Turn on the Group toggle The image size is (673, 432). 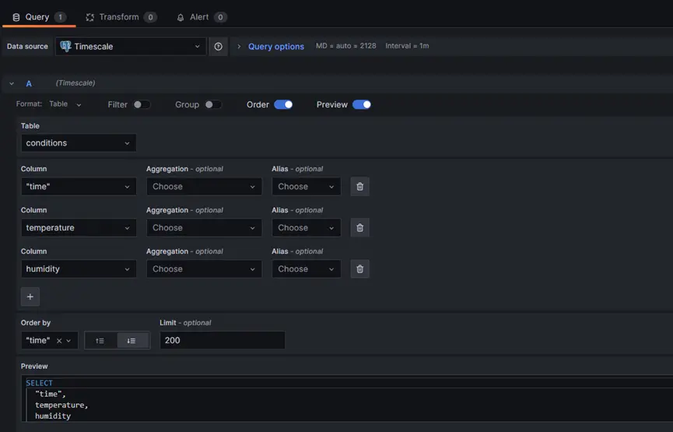tap(212, 104)
